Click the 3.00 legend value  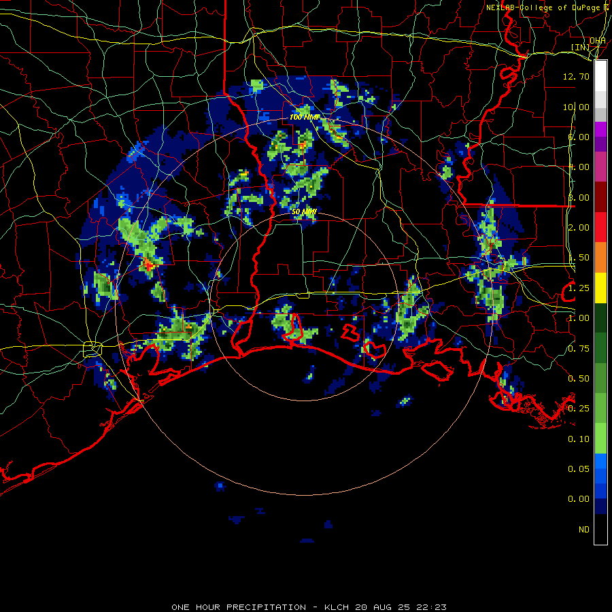point(579,197)
